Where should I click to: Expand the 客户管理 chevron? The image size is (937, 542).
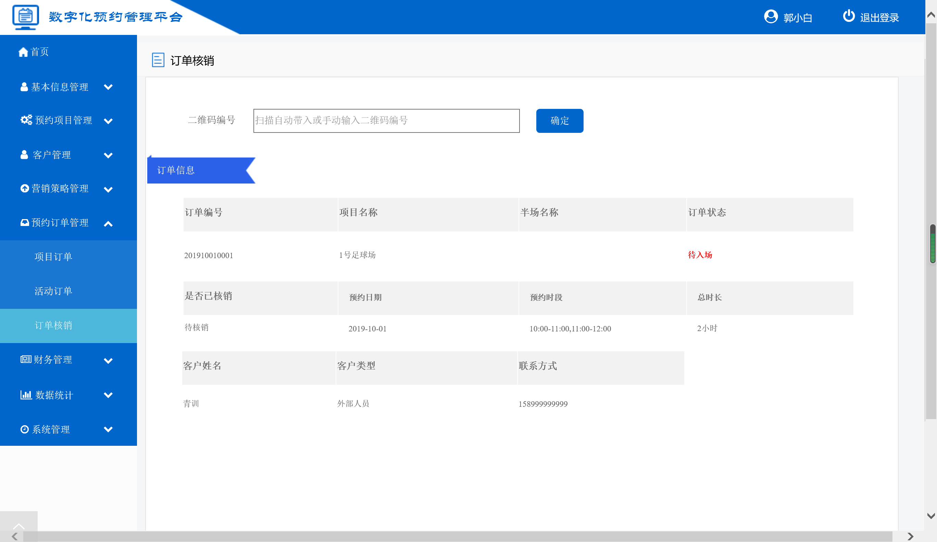coord(108,155)
